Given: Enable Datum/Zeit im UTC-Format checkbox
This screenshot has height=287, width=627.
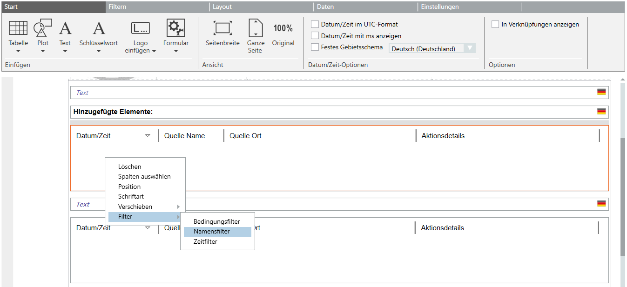Looking at the screenshot, I should click(315, 24).
